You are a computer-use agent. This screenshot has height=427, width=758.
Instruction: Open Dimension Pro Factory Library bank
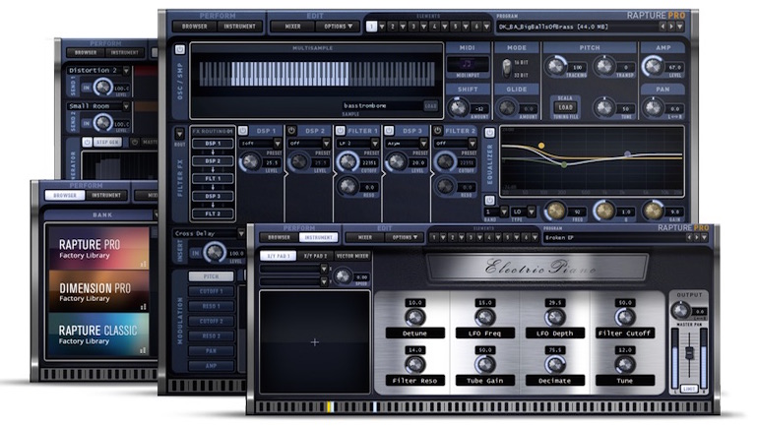tap(99, 291)
